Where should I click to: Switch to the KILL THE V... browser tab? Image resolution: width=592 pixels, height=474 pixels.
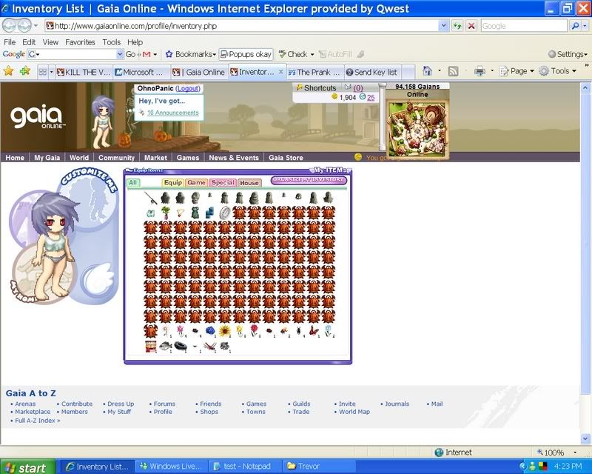pos(84,72)
